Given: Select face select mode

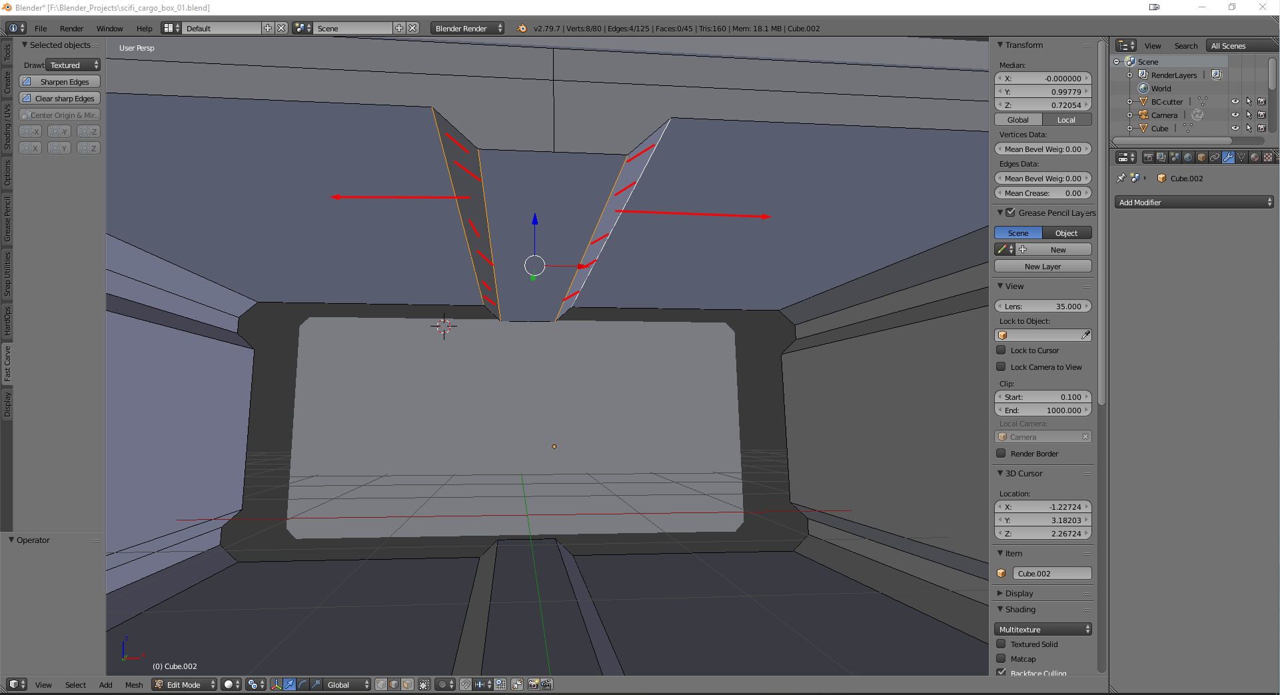Looking at the screenshot, I should (407, 684).
